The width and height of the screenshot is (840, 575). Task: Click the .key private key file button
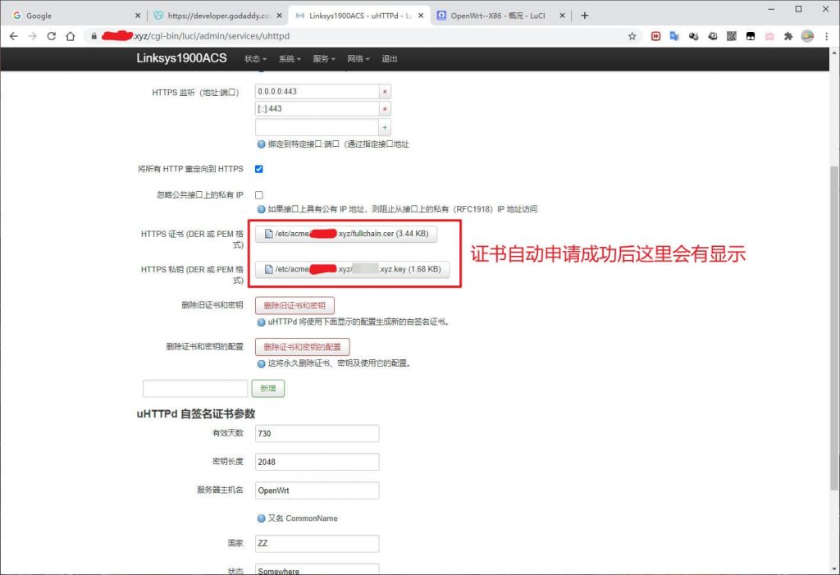pyautogui.click(x=352, y=269)
